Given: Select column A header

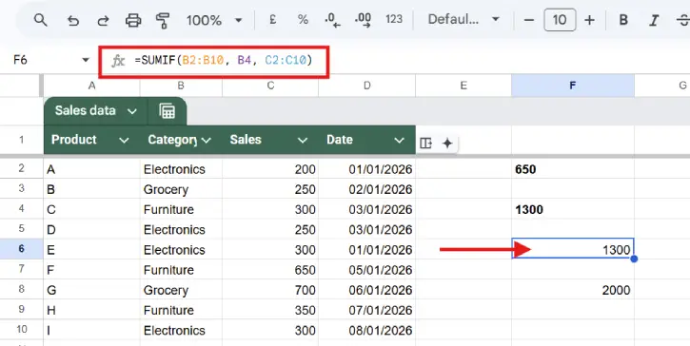Looking at the screenshot, I should click(x=91, y=86).
